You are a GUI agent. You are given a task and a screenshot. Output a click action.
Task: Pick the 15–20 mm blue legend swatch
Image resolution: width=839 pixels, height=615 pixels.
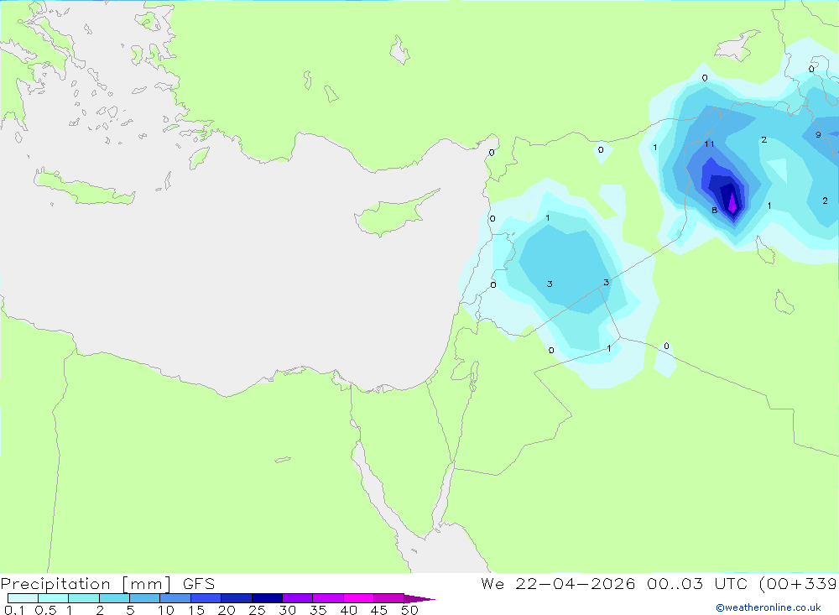point(206,598)
